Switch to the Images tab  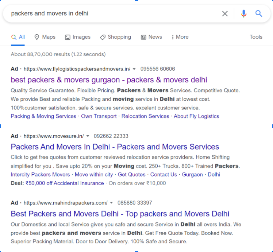pyautogui.click(x=78, y=37)
